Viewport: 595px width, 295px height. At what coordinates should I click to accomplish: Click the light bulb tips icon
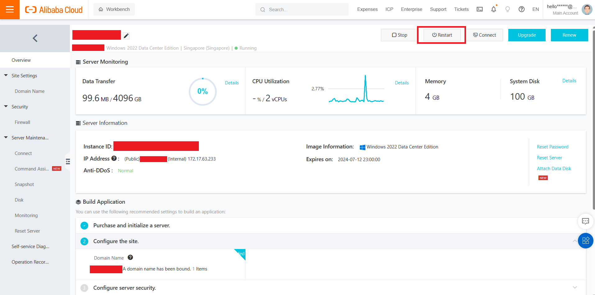click(x=508, y=9)
